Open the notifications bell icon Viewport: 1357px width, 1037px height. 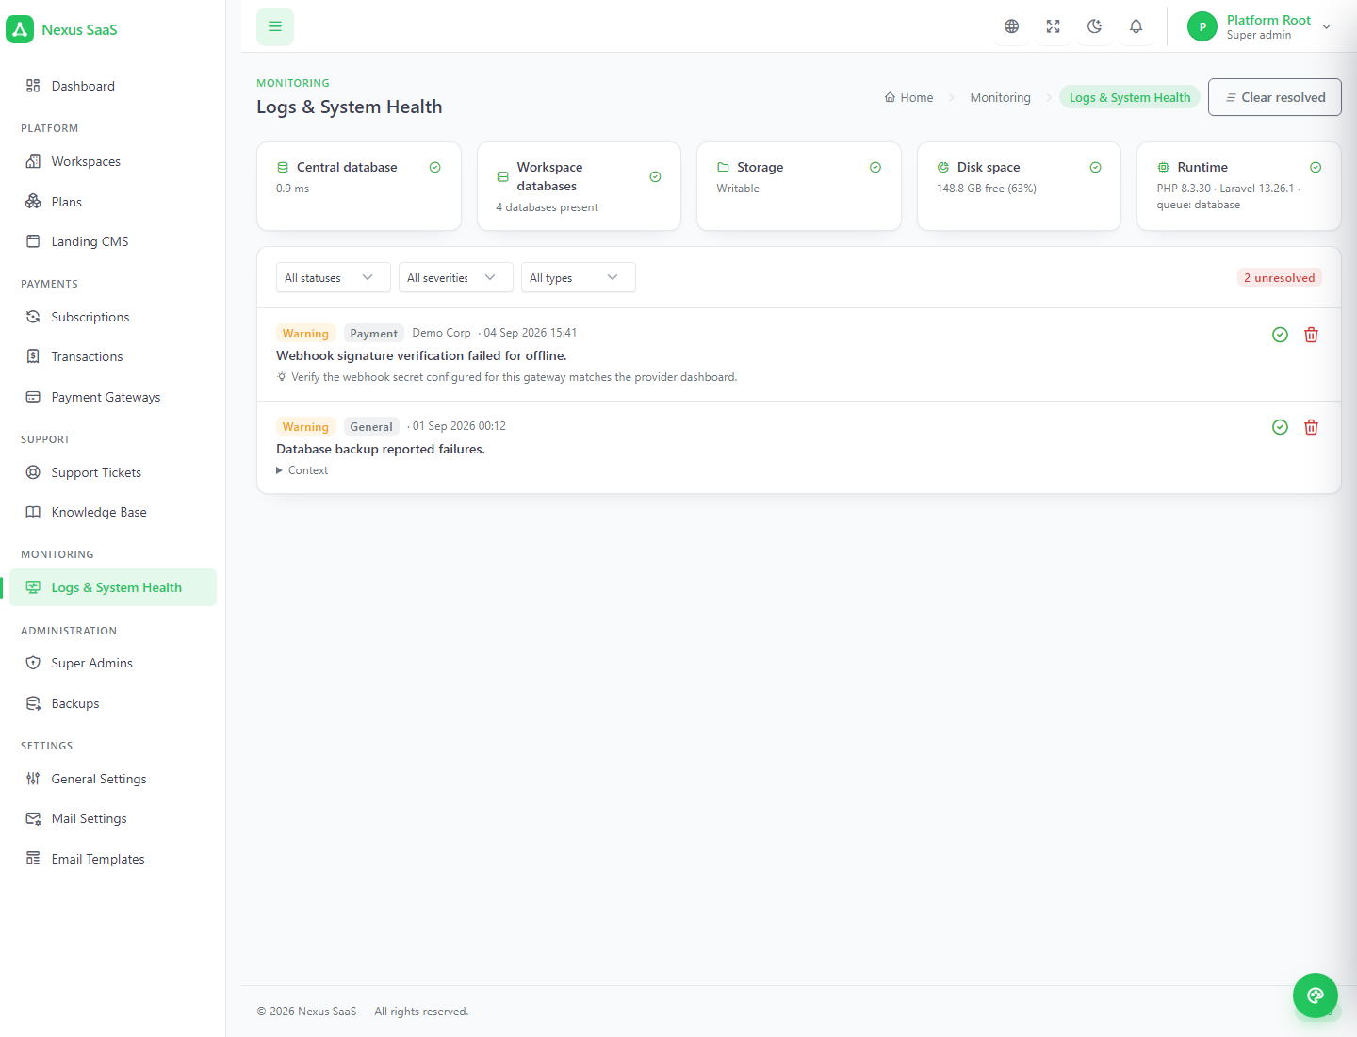click(1136, 26)
